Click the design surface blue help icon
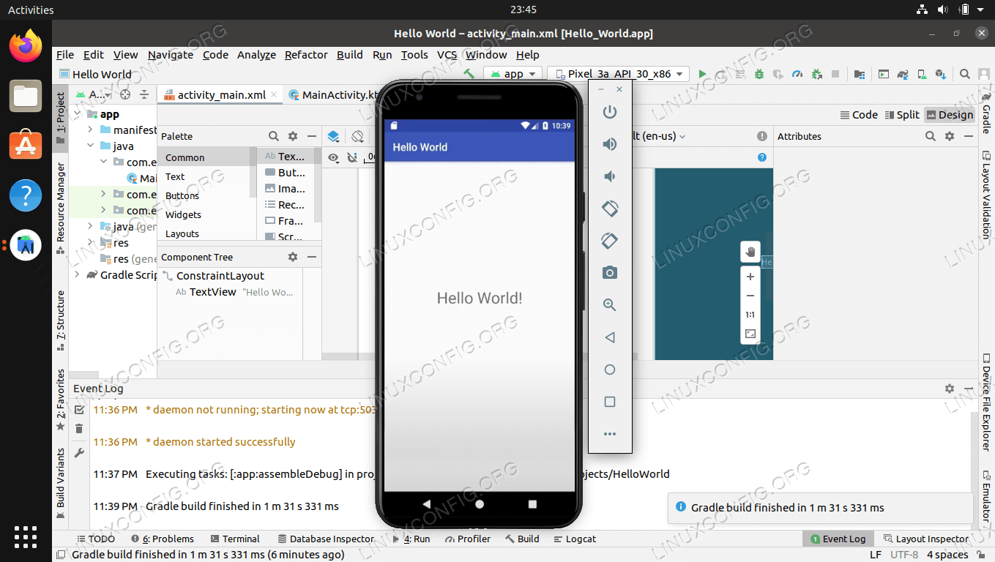 (x=762, y=157)
